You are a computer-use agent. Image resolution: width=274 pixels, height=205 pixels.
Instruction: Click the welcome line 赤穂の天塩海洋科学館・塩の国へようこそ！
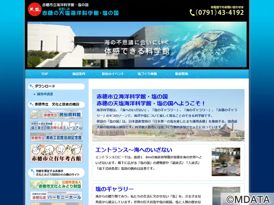point(151,104)
